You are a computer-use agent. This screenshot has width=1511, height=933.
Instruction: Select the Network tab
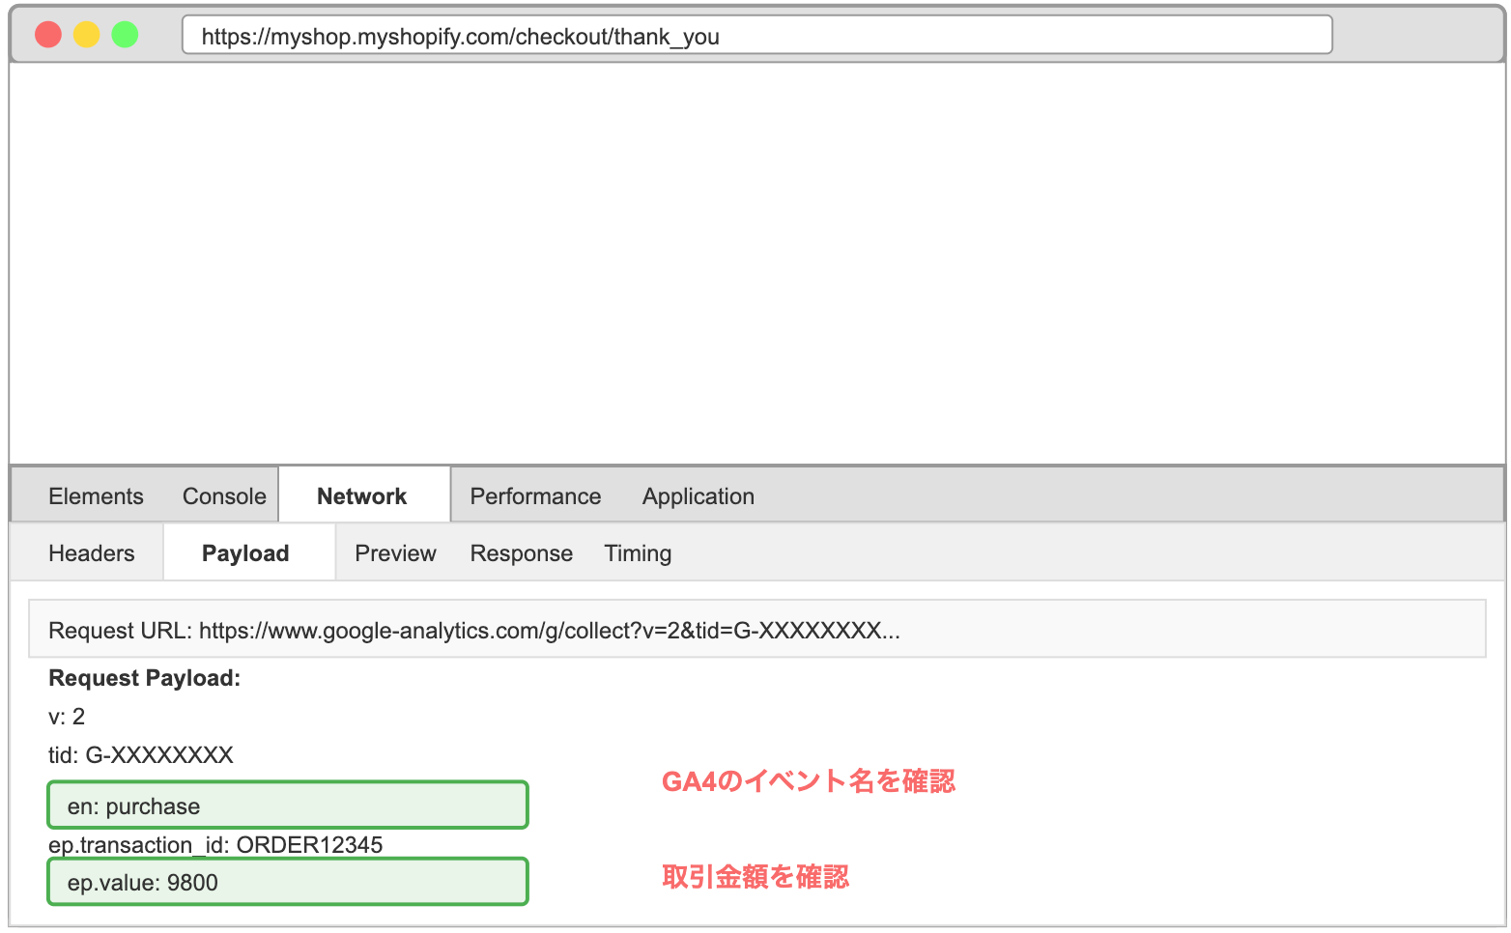point(363,495)
